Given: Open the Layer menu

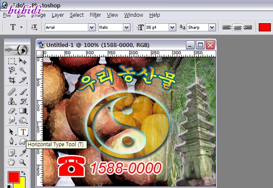Looking at the screenshot, I should (58, 15).
